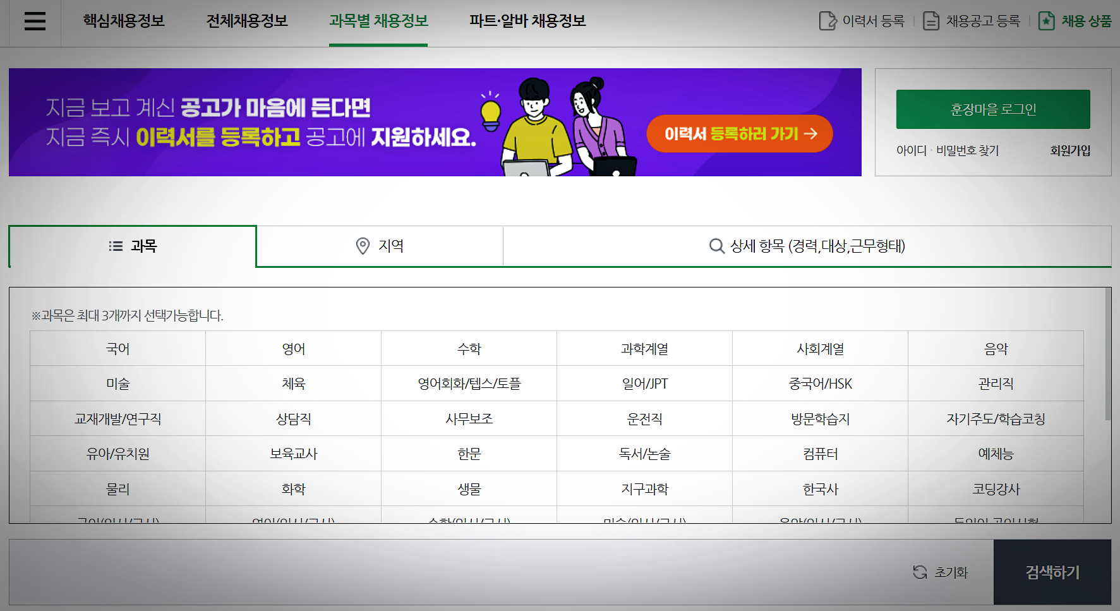Click the 검색하기 search button
The image size is (1120, 611).
(x=1052, y=572)
